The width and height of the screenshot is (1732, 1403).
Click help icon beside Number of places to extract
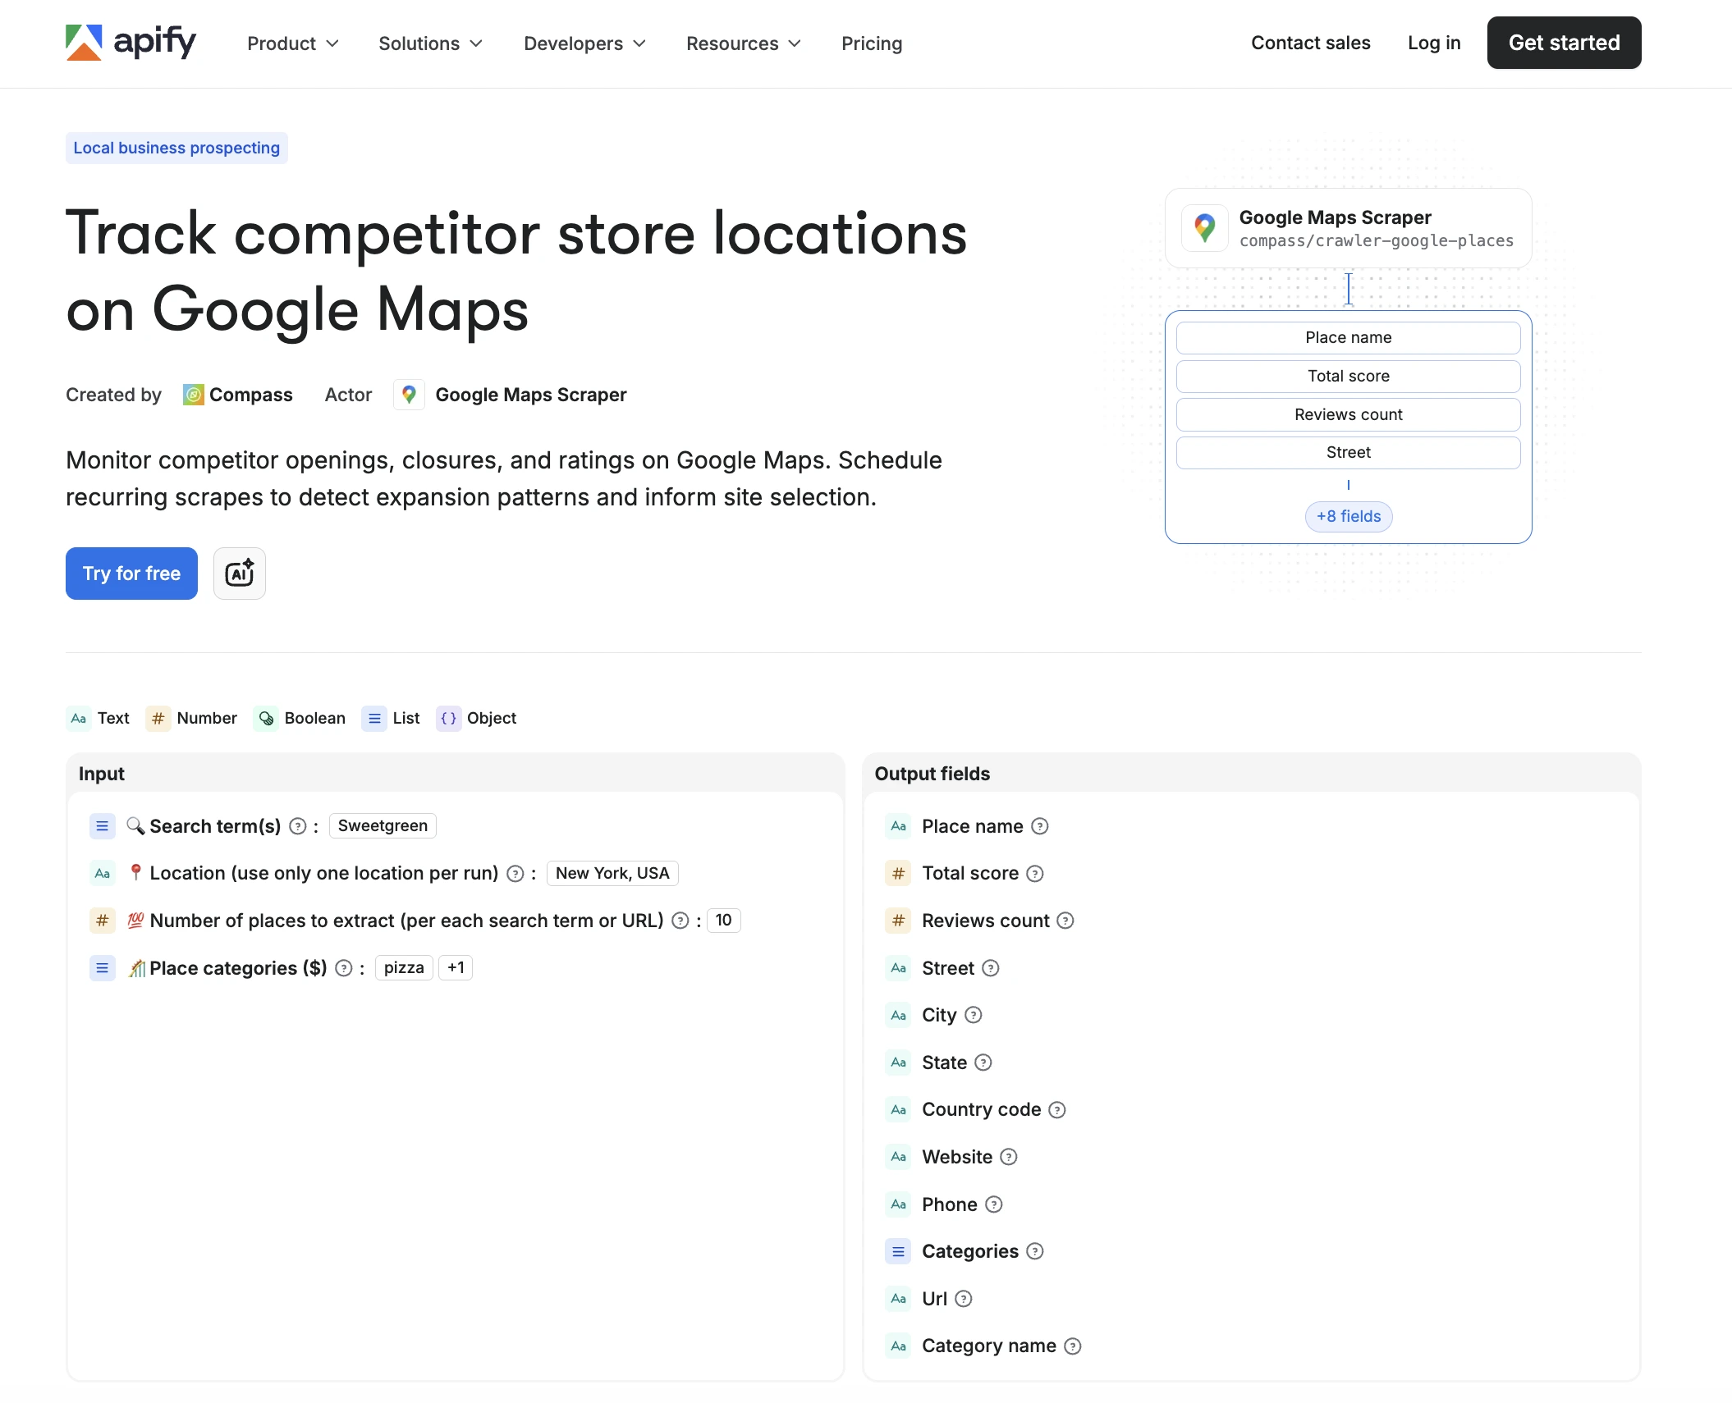(680, 921)
